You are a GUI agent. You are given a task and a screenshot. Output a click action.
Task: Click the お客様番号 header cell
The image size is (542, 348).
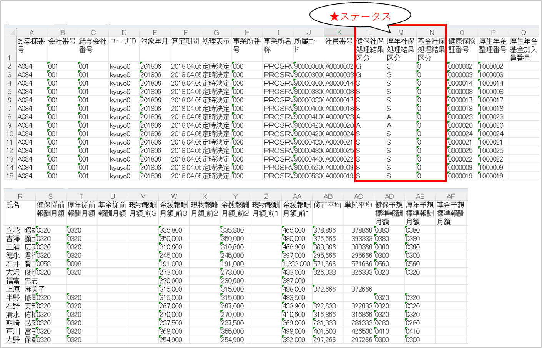click(32, 49)
